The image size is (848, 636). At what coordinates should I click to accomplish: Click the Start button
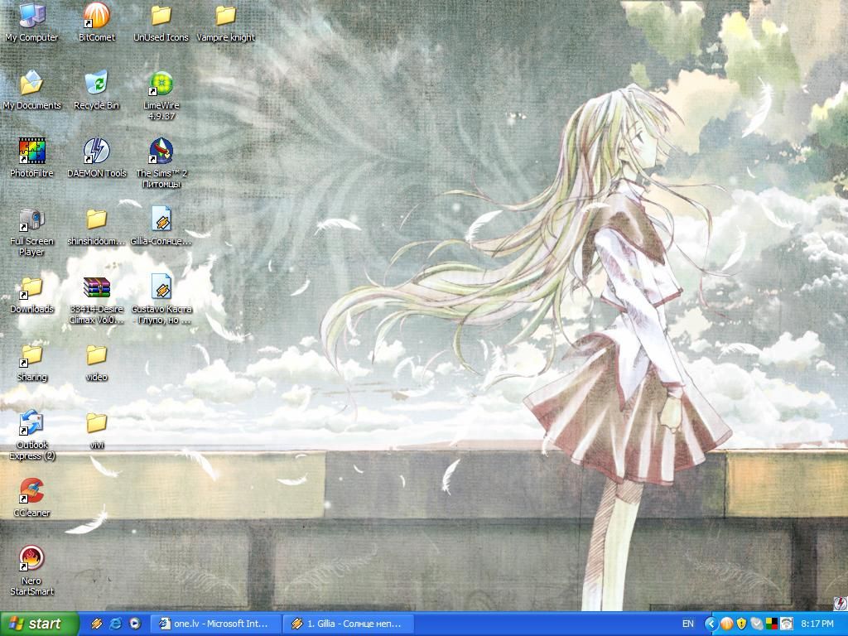coord(40,624)
